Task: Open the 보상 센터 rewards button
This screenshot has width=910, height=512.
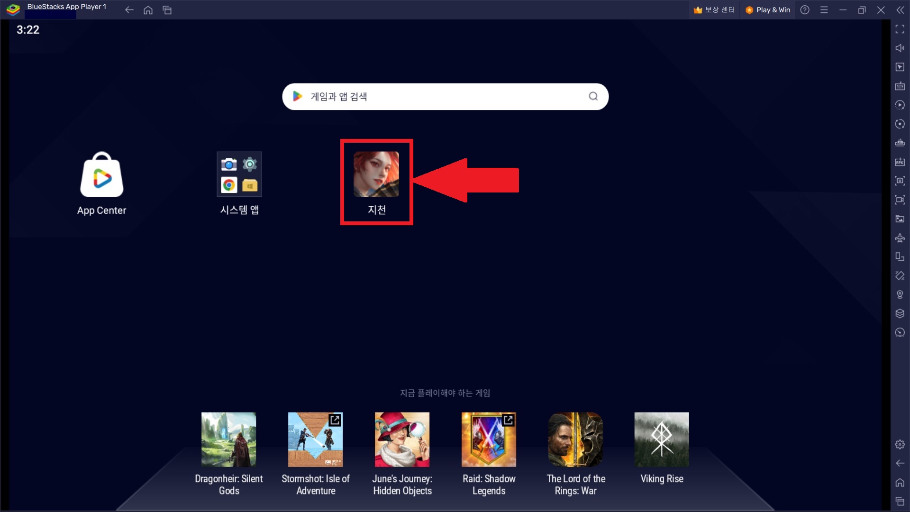Action: pos(714,10)
